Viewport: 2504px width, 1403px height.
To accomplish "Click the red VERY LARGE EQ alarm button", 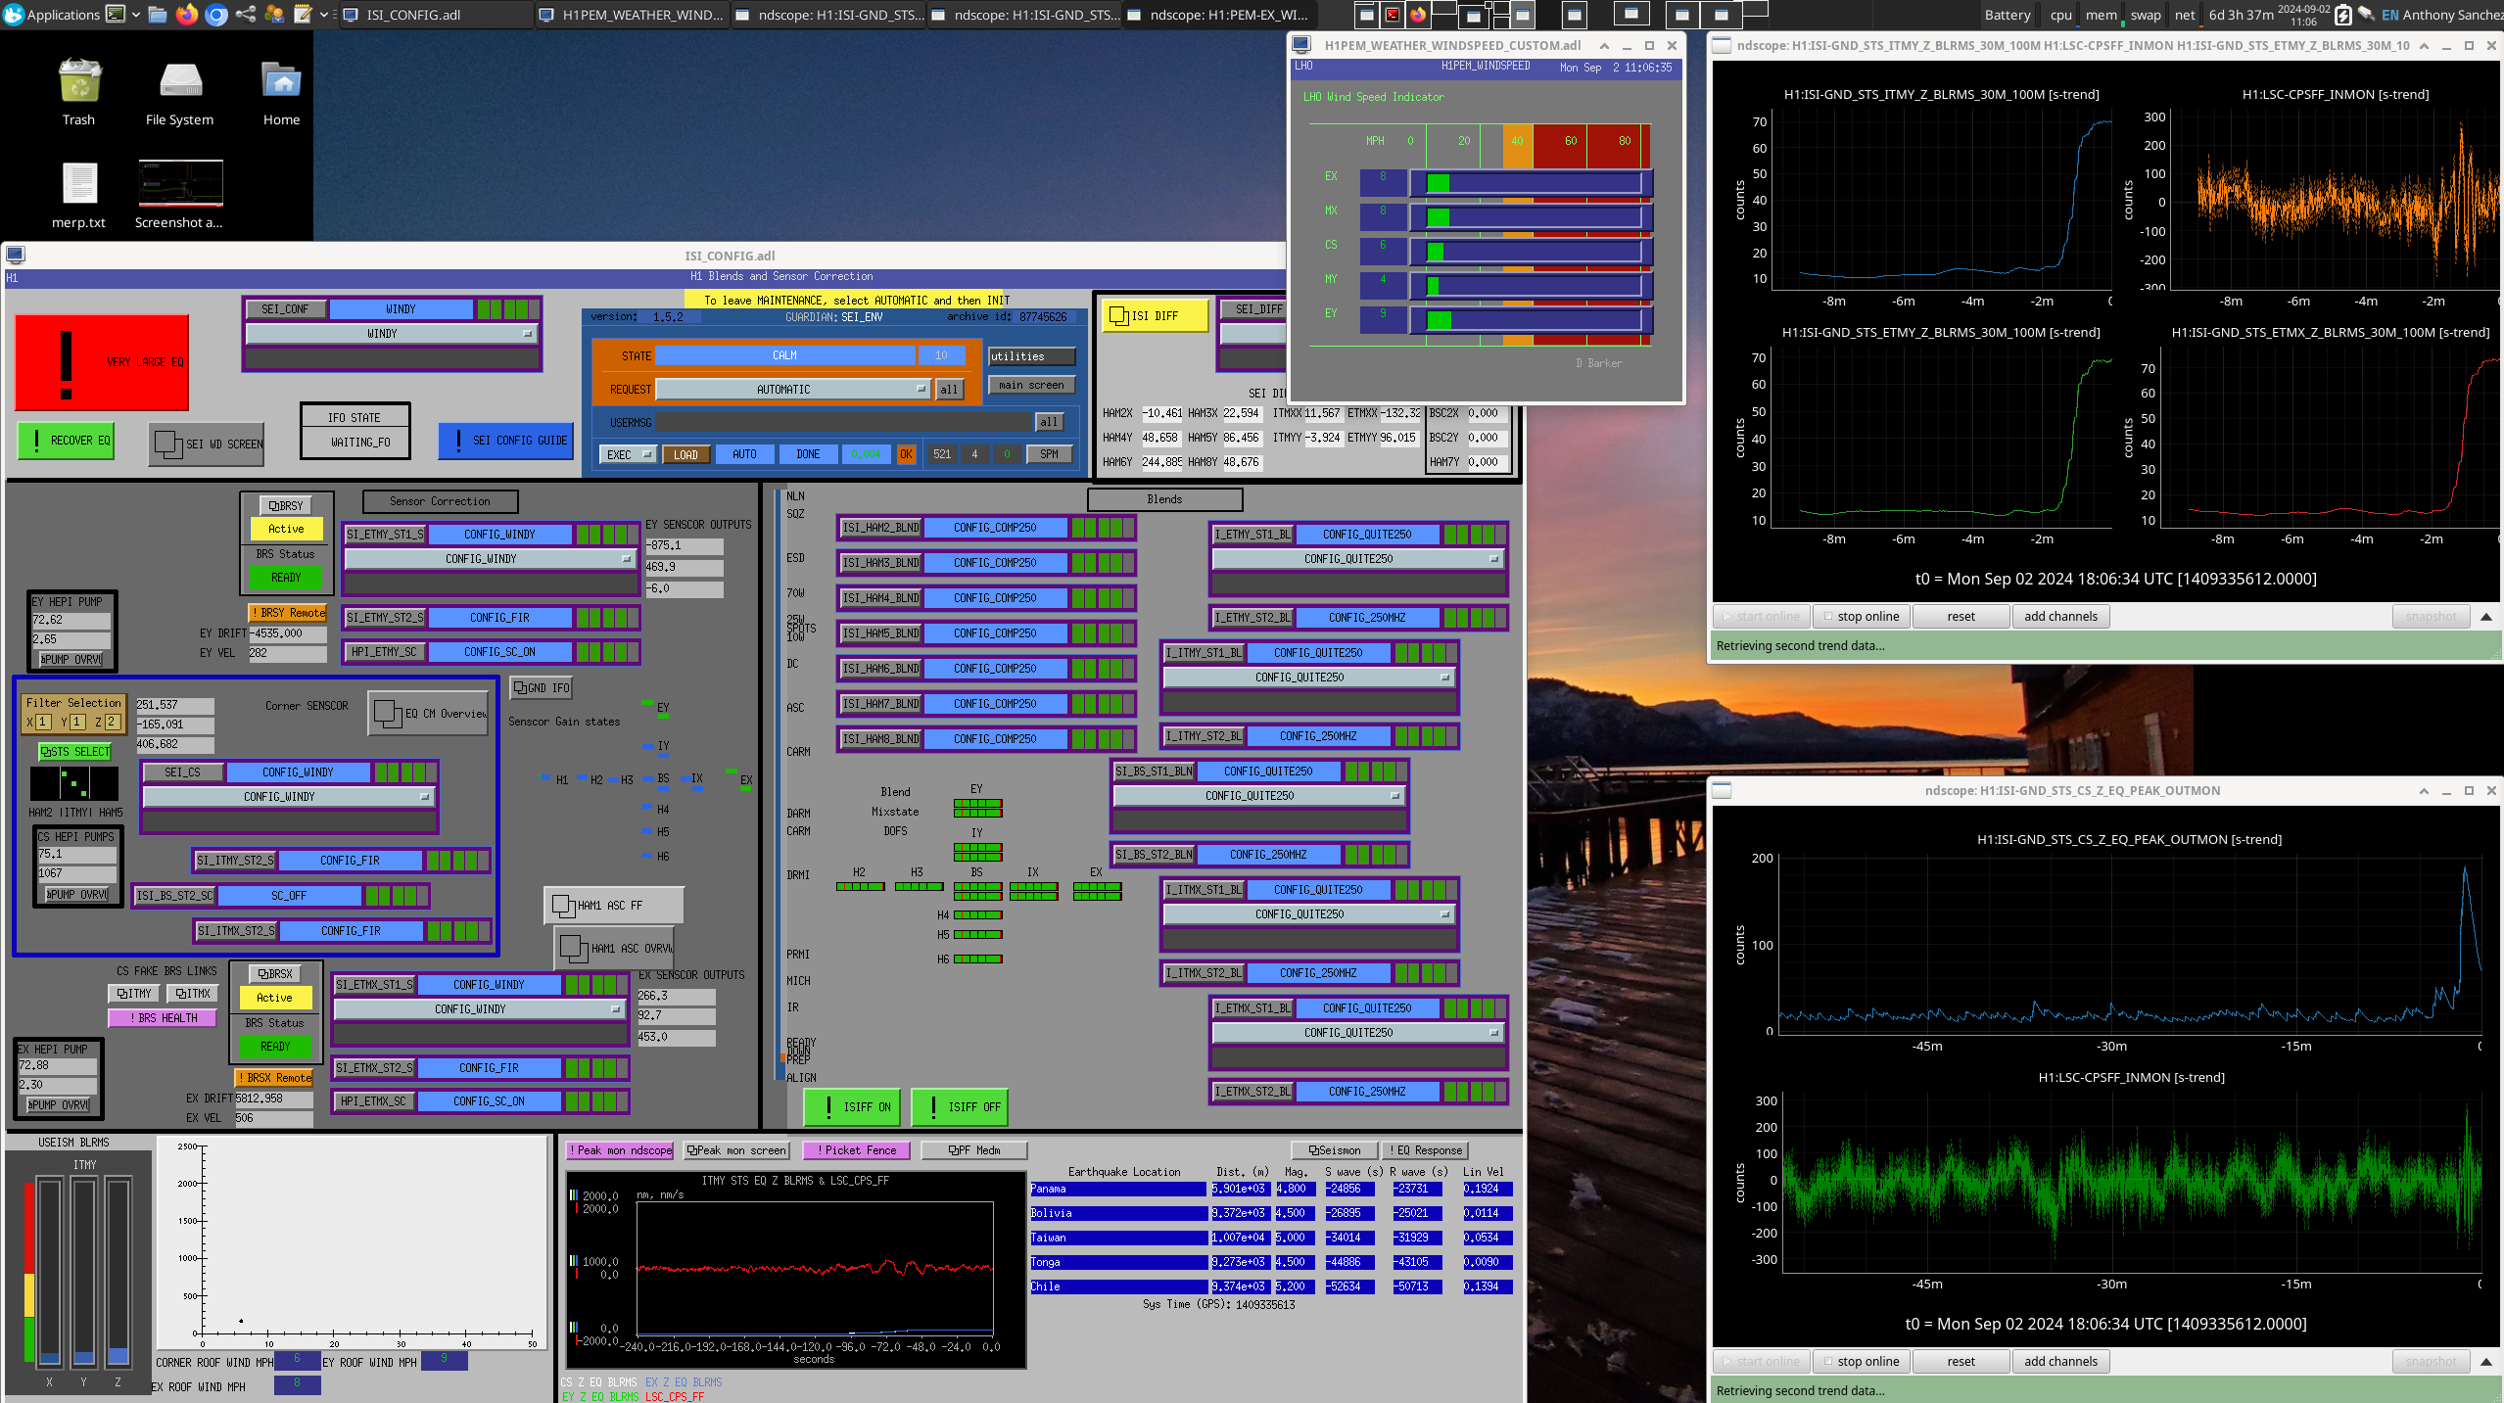I will (x=102, y=362).
